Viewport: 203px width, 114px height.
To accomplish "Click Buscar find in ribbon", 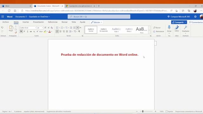I will (x=157, y=28).
